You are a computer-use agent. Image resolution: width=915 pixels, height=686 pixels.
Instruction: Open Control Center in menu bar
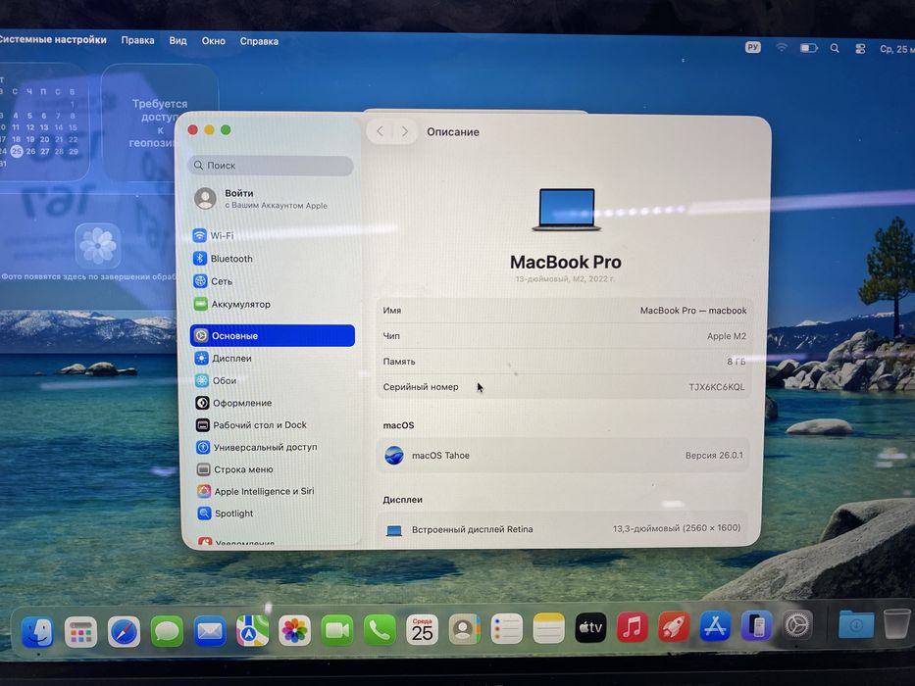tap(860, 49)
